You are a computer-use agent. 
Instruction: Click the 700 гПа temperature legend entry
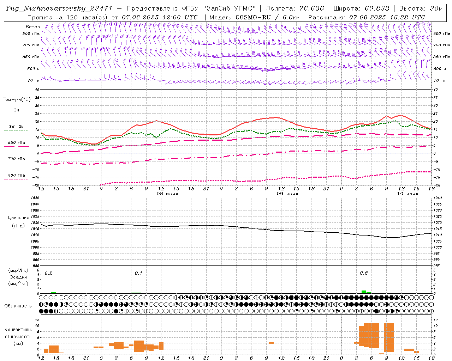17,159
